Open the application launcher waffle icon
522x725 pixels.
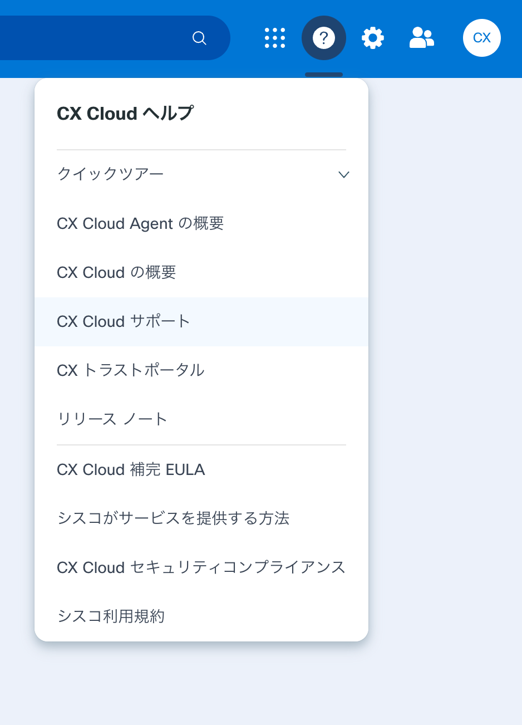274,38
